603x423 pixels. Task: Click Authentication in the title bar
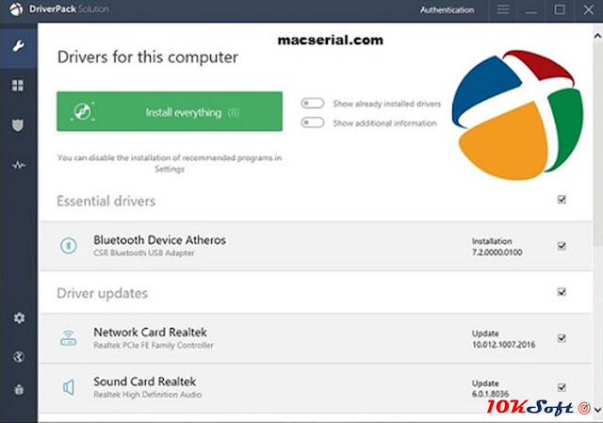pyautogui.click(x=447, y=10)
